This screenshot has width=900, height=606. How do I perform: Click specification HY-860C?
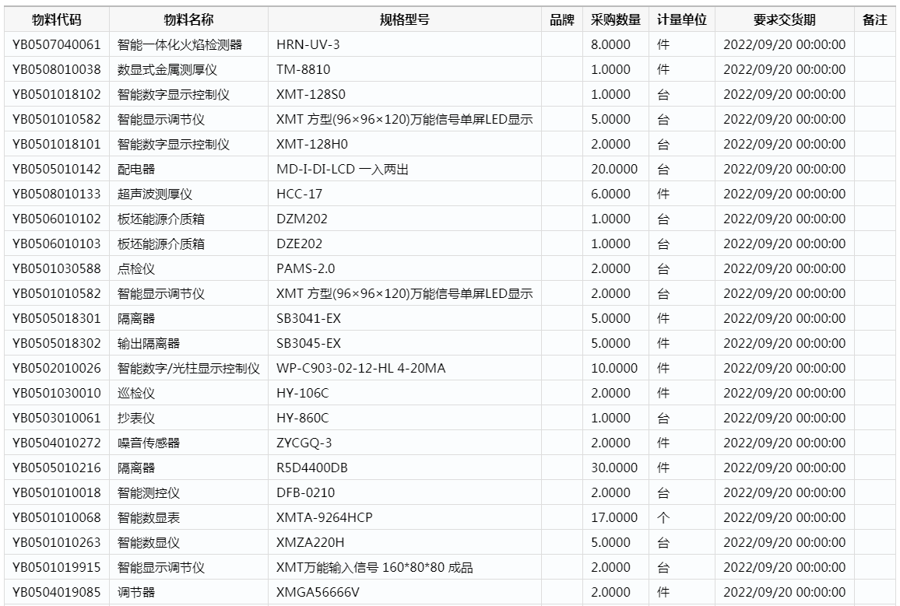(303, 418)
